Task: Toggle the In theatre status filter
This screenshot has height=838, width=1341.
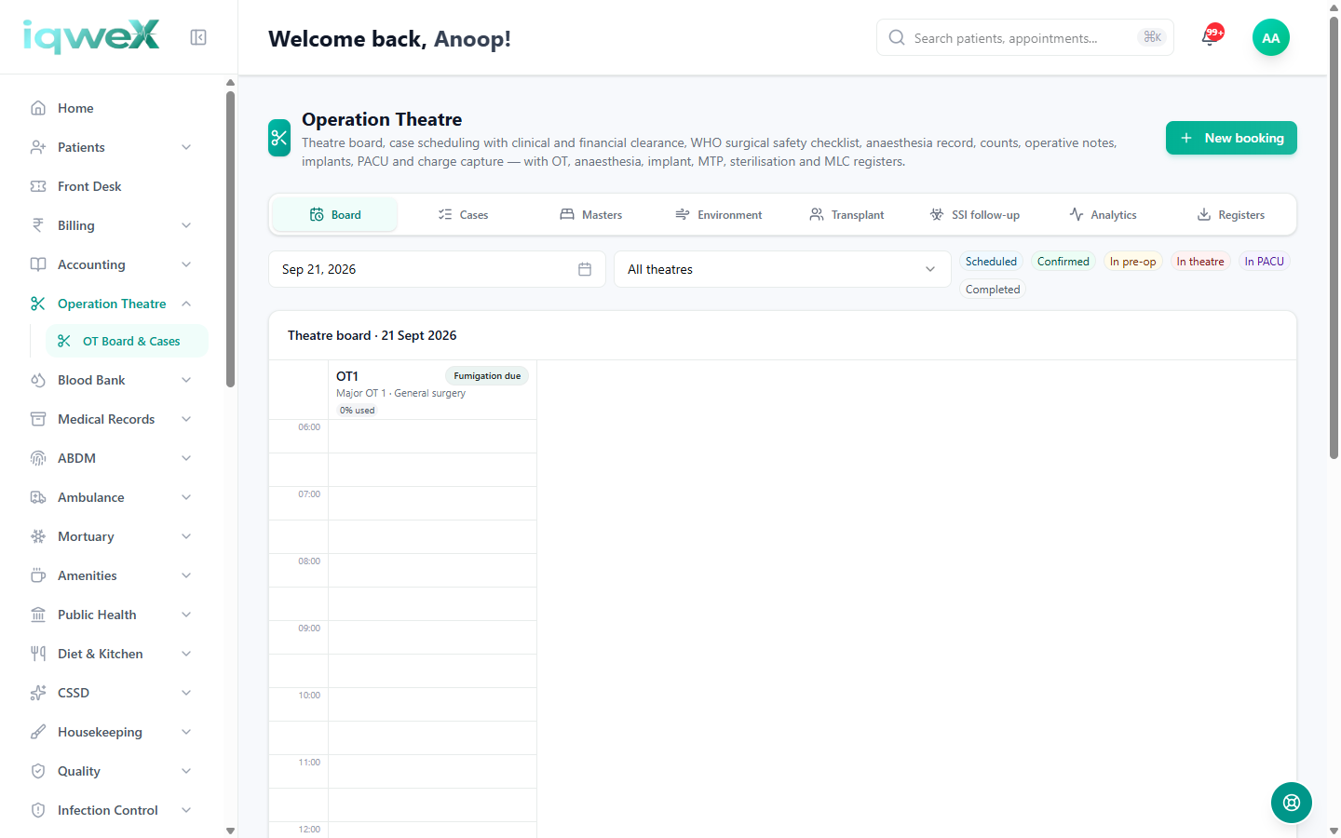Action: (1200, 262)
